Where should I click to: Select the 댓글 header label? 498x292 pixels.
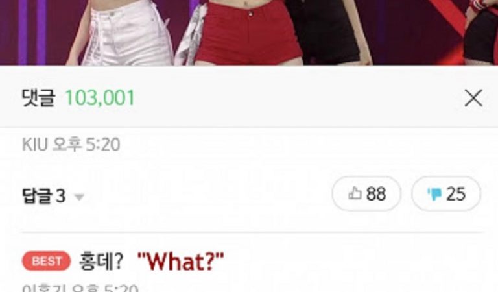pyautogui.click(x=38, y=97)
